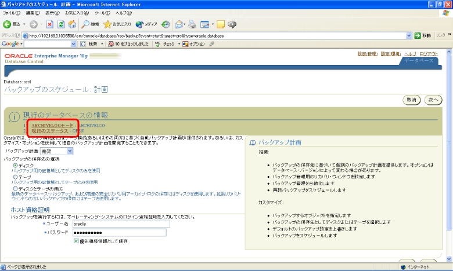Click the Mail envelope icon
Image resolution: width=453 pixels, height=271 pixels.
coord(179,24)
